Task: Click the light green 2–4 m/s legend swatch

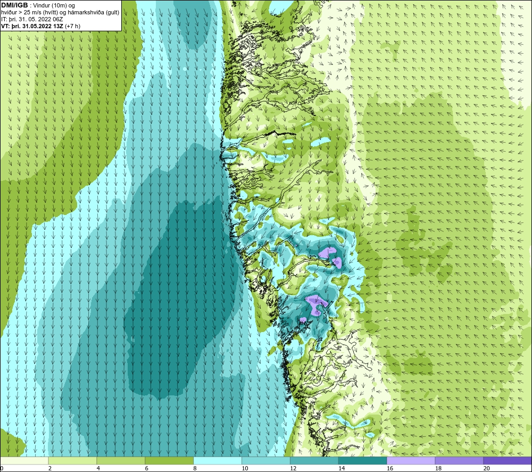Action: pos(72,460)
